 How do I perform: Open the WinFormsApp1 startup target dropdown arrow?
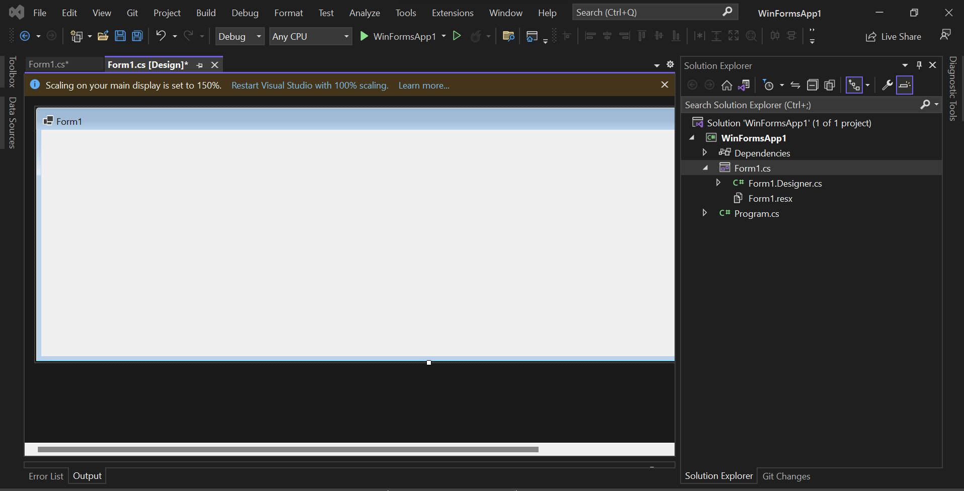[443, 36]
